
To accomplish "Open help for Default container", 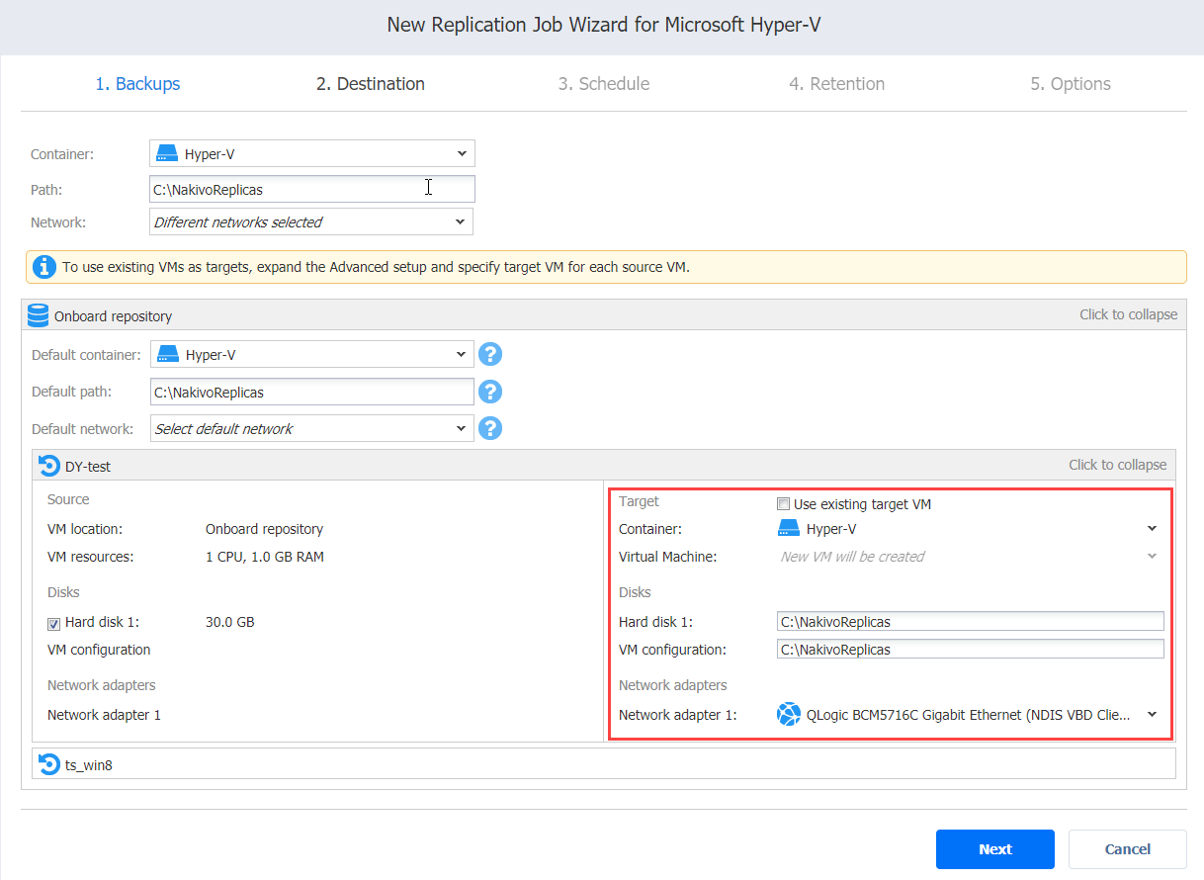I will pyautogui.click(x=490, y=354).
